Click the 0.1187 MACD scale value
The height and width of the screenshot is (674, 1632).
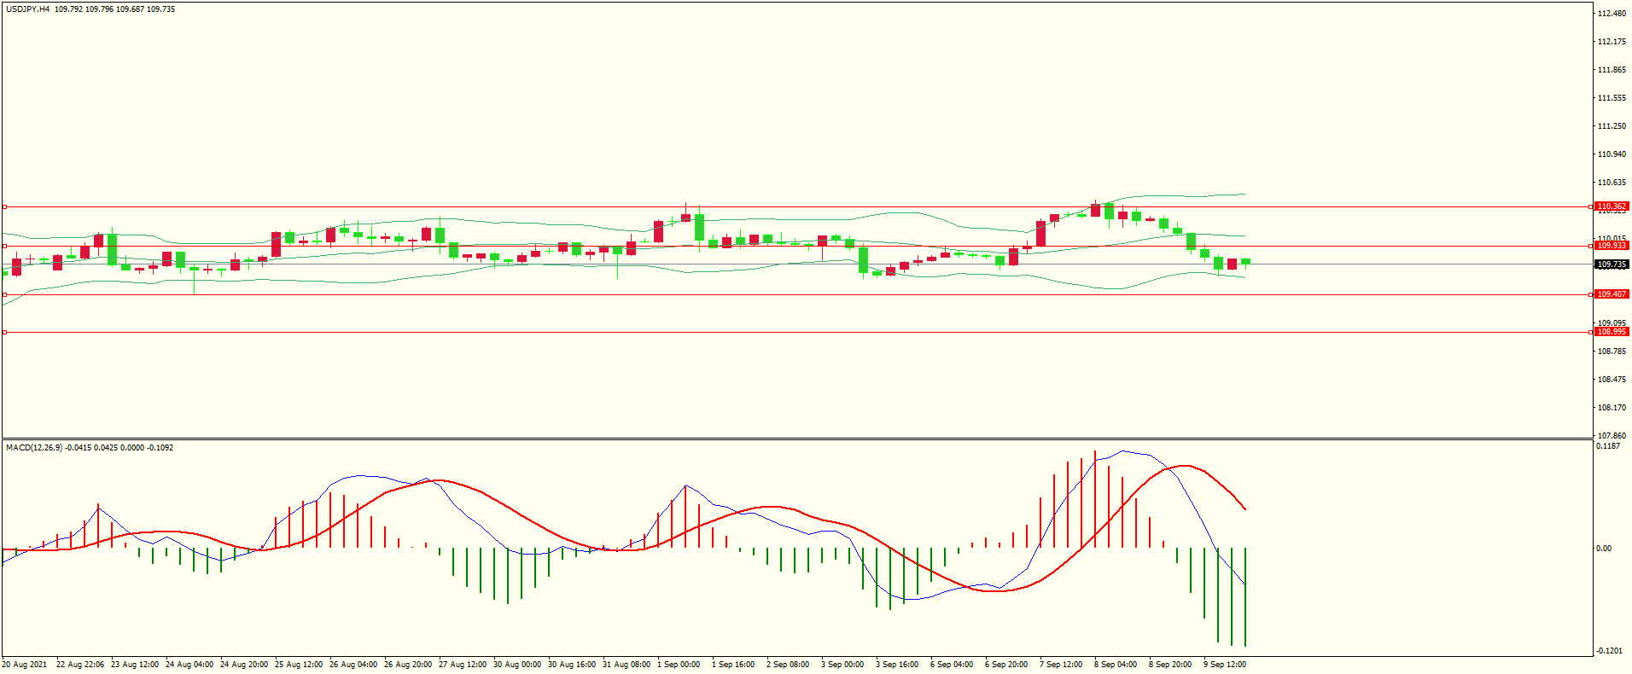1608,446
